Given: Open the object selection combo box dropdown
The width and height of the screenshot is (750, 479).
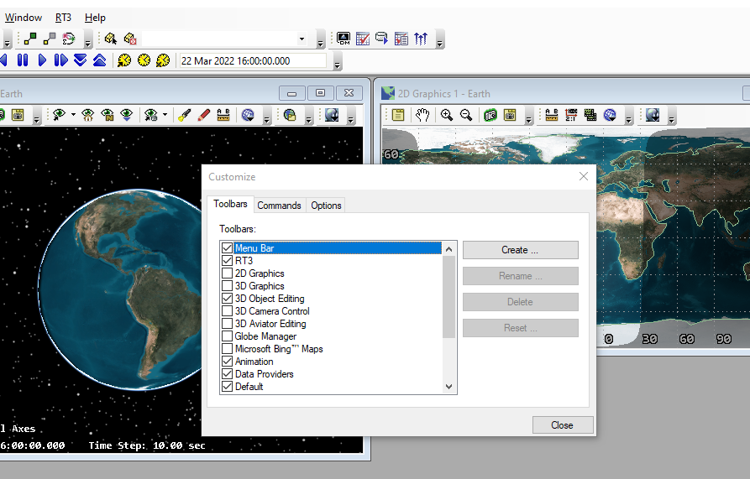Looking at the screenshot, I should click(302, 39).
